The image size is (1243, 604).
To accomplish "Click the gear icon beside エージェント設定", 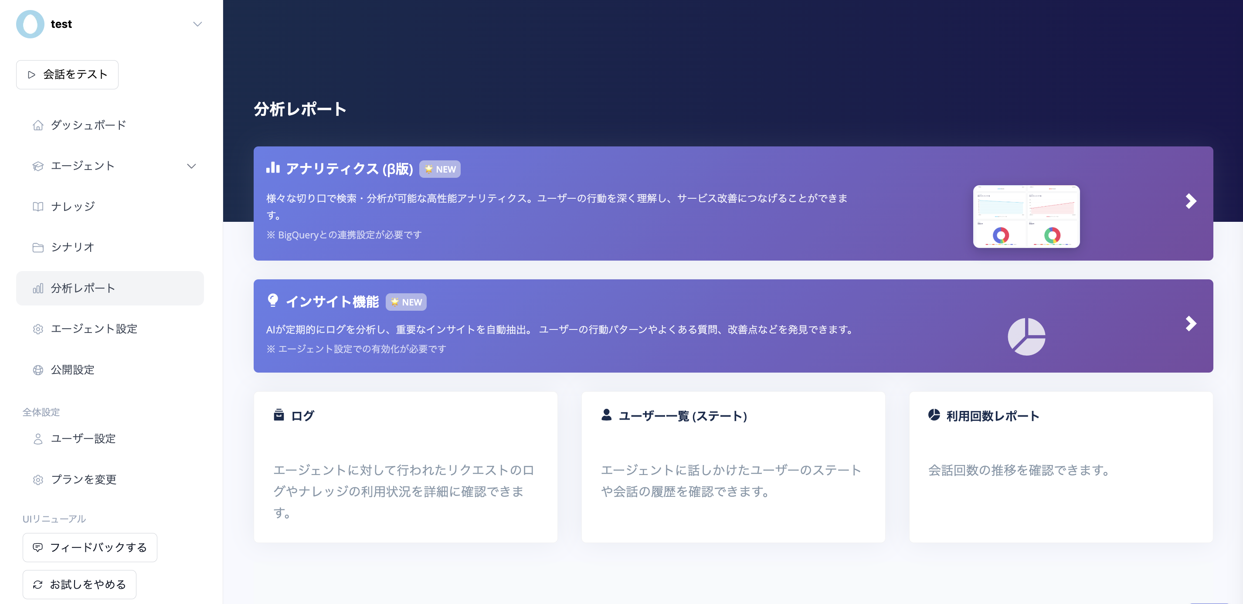I will (37, 329).
